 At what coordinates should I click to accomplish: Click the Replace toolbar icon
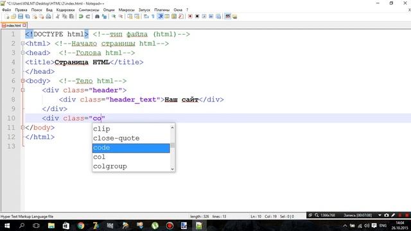pos(105,17)
